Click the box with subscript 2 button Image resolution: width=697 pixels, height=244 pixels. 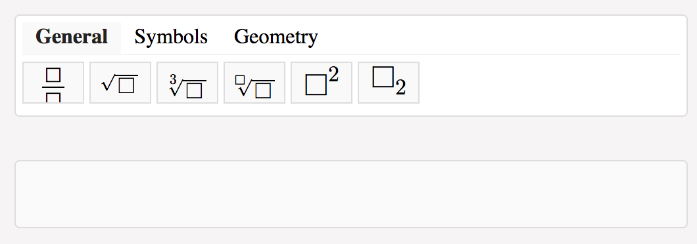coord(389,83)
